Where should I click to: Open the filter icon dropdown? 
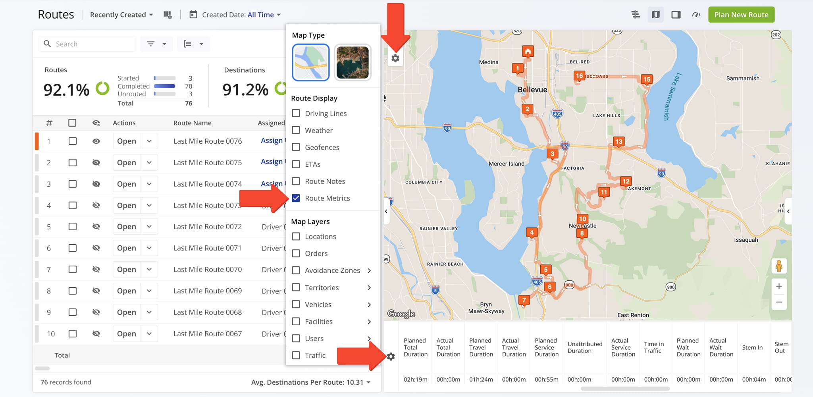click(x=156, y=44)
